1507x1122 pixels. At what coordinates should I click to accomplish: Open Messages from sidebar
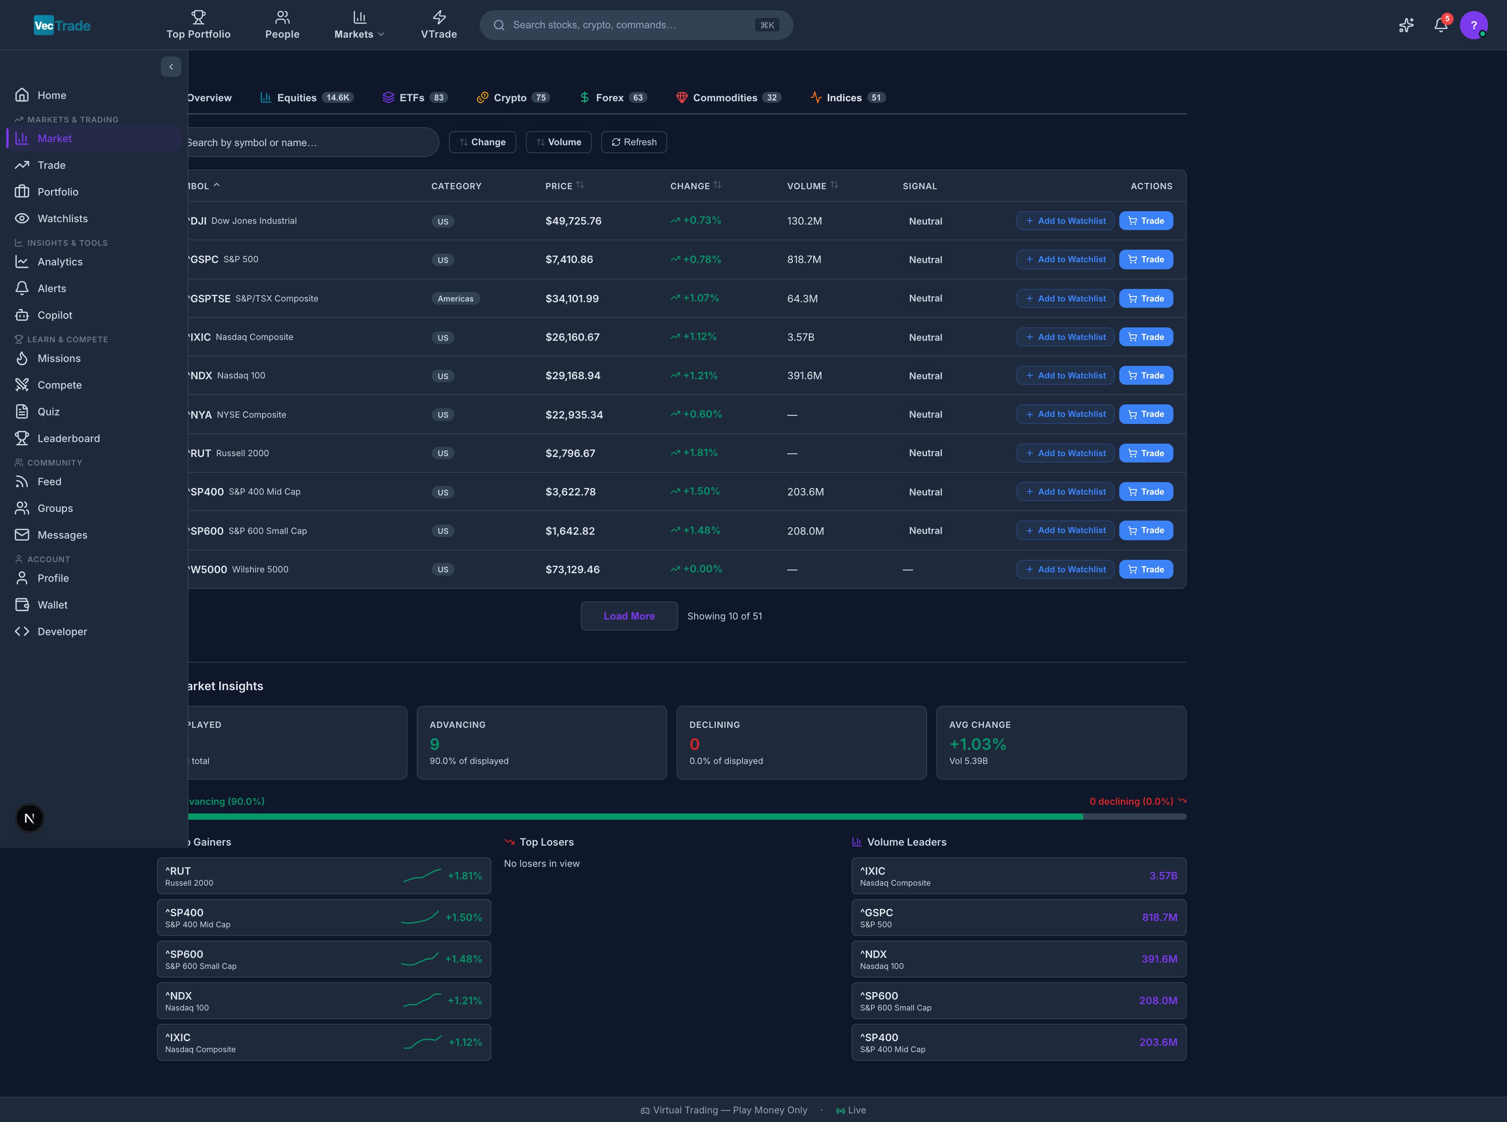[94, 535]
